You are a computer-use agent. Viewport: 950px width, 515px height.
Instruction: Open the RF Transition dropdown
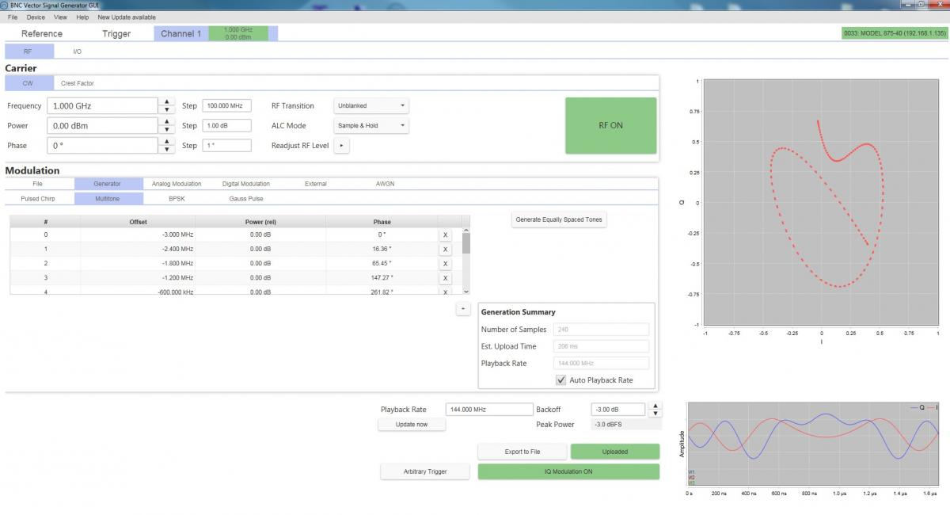pyautogui.click(x=371, y=105)
